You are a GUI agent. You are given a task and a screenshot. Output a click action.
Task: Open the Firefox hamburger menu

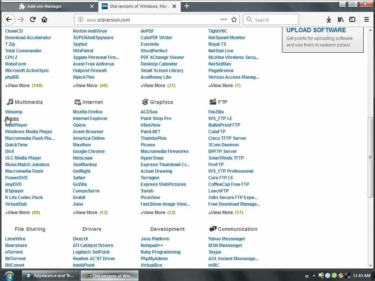[366, 20]
